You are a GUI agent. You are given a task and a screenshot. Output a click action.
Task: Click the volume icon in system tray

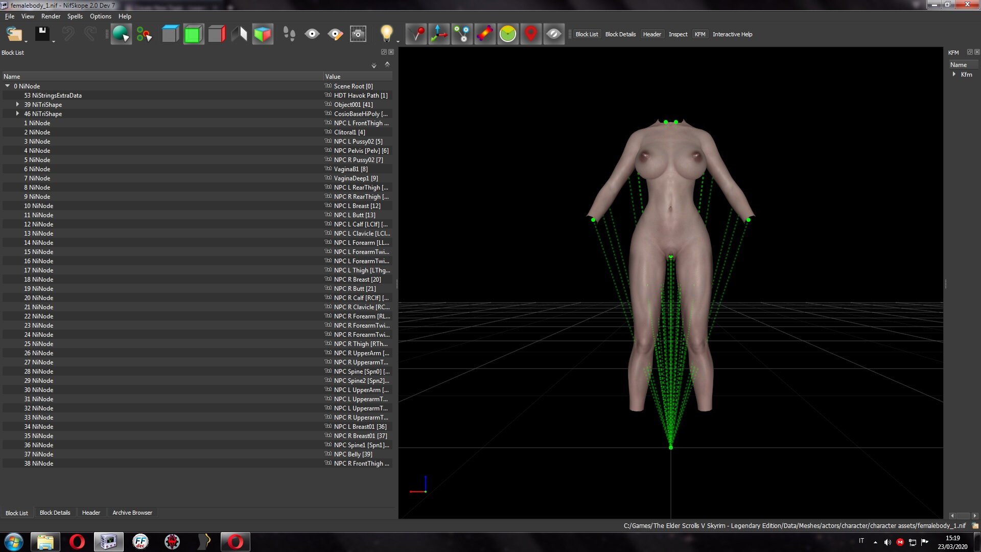(x=887, y=542)
